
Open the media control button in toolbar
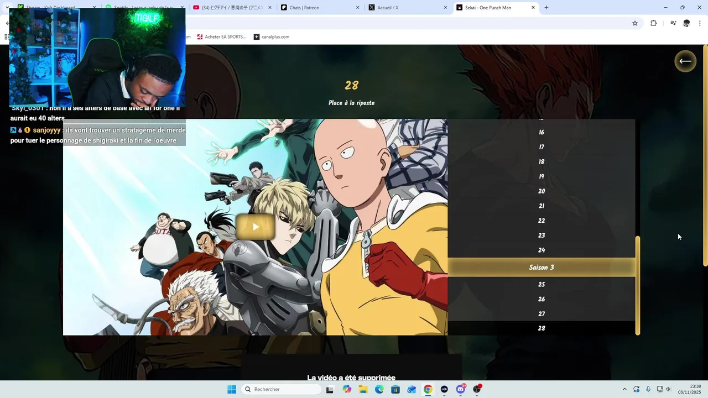coord(673,23)
